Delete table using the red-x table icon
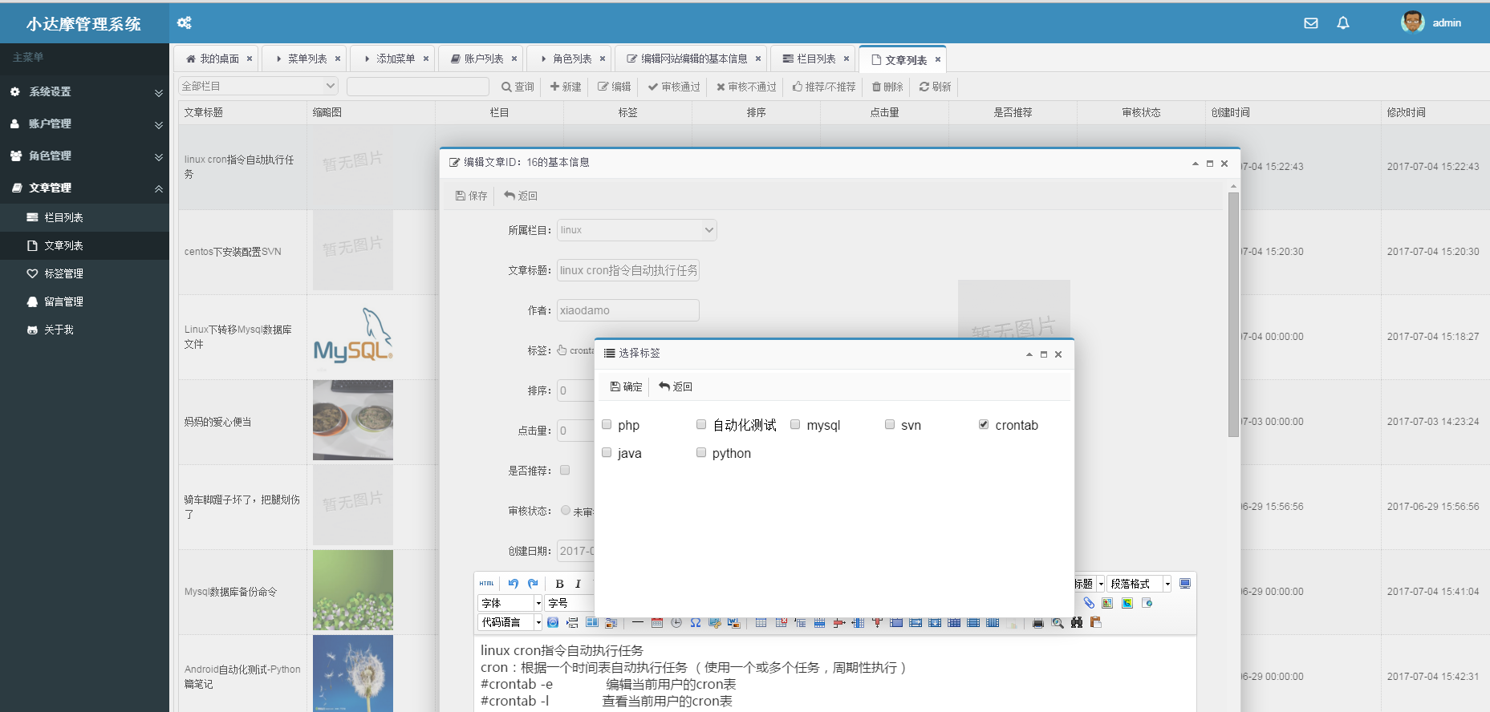 coord(782,622)
